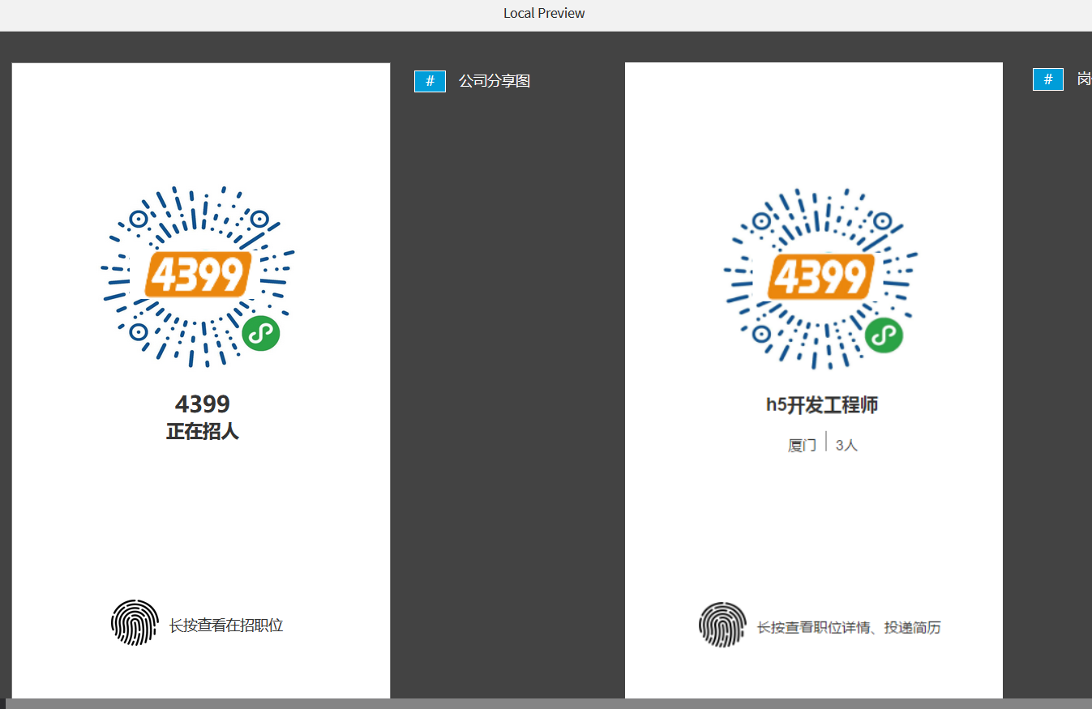Click the # tag at the right edge
Image resolution: width=1092 pixels, height=709 pixels.
[x=1047, y=79]
